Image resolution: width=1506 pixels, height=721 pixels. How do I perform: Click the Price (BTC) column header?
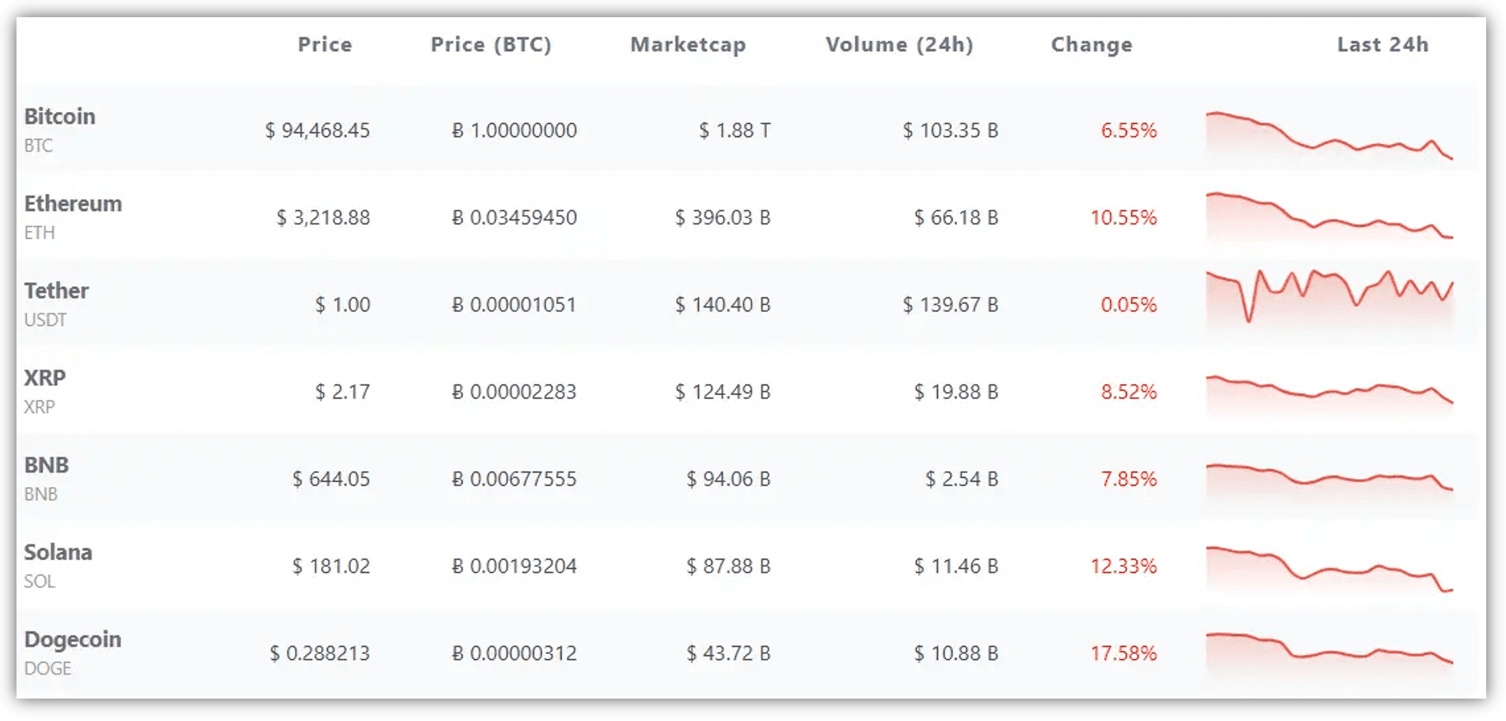pyautogui.click(x=491, y=45)
